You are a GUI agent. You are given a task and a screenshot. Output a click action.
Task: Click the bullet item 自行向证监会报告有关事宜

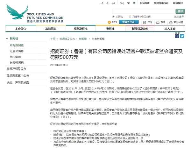70,131
